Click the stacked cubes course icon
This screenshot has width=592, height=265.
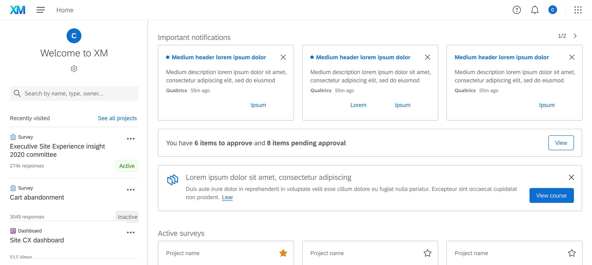173,180
